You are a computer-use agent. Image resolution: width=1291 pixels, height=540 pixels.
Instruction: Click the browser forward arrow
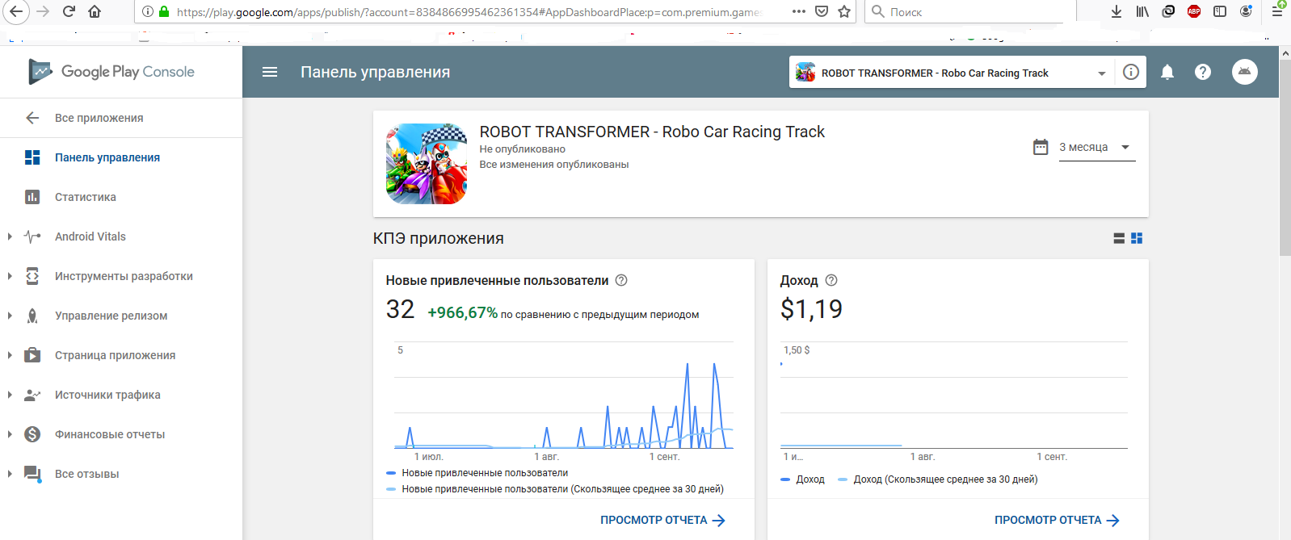[43, 11]
